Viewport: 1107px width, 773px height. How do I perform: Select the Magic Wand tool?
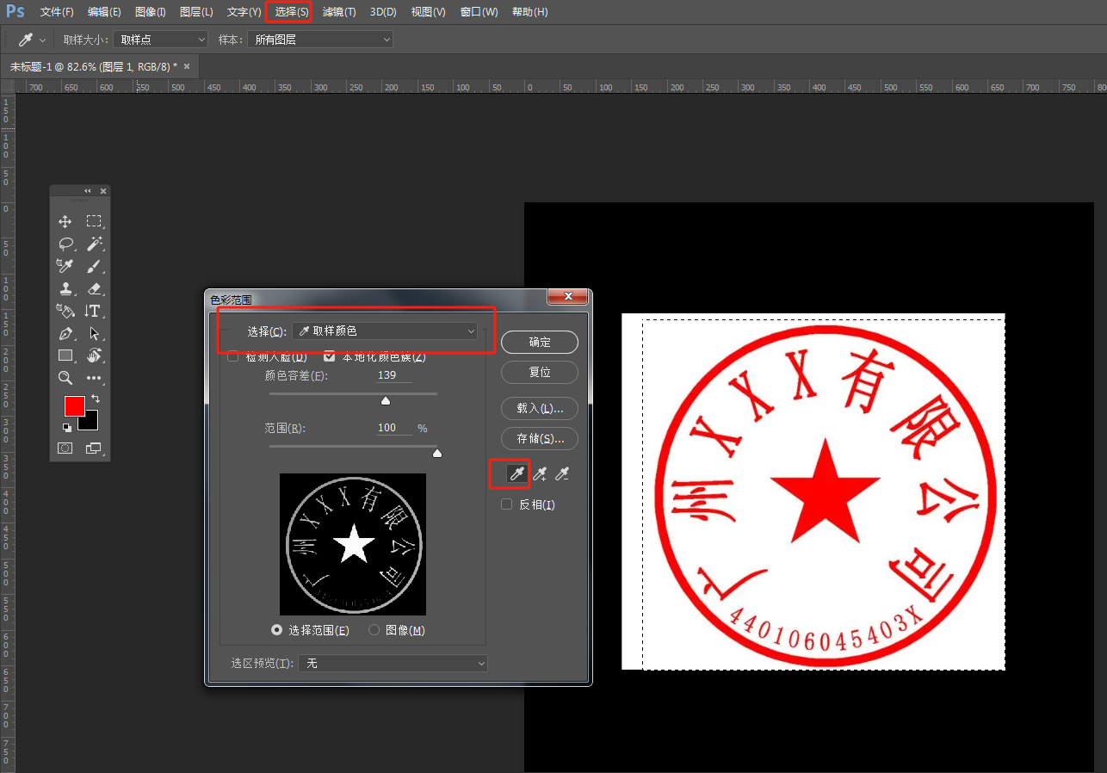pos(94,244)
